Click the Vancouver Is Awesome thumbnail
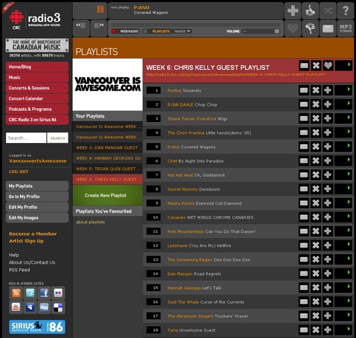The height and width of the screenshot is (338, 356). point(107,84)
